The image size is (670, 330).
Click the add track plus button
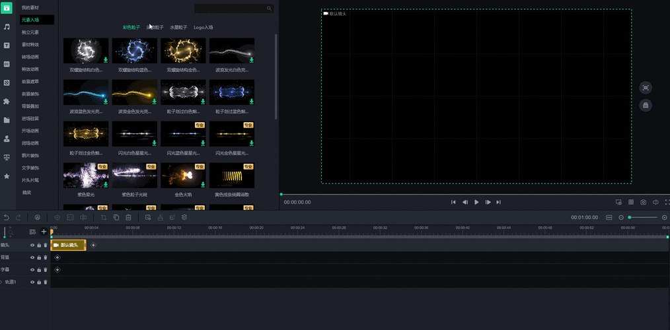tap(44, 232)
